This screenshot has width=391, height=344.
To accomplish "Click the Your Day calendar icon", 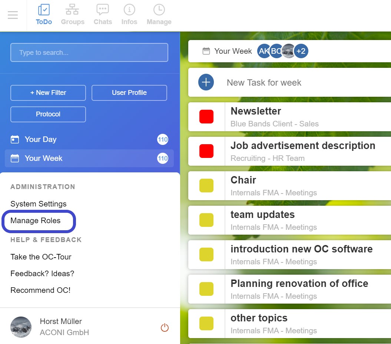I will click(15, 139).
